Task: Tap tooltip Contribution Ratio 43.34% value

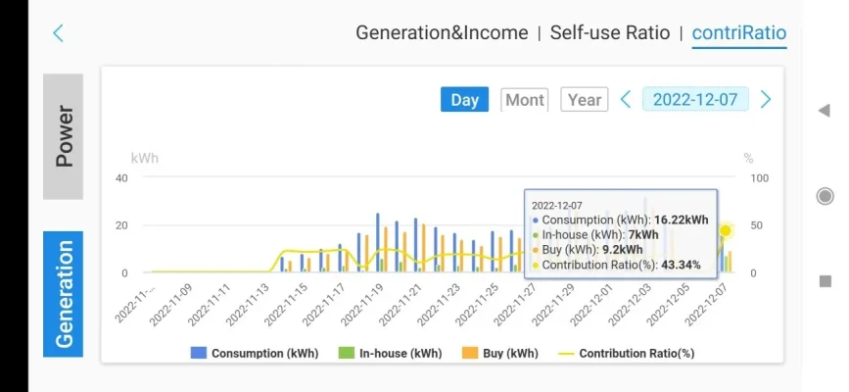Action: click(x=682, y=266)
